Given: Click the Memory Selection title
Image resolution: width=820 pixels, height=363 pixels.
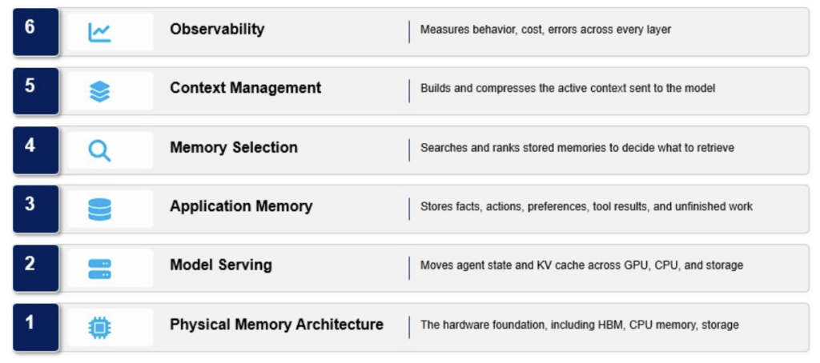Looking at the screenshot, I should point(234,147).
